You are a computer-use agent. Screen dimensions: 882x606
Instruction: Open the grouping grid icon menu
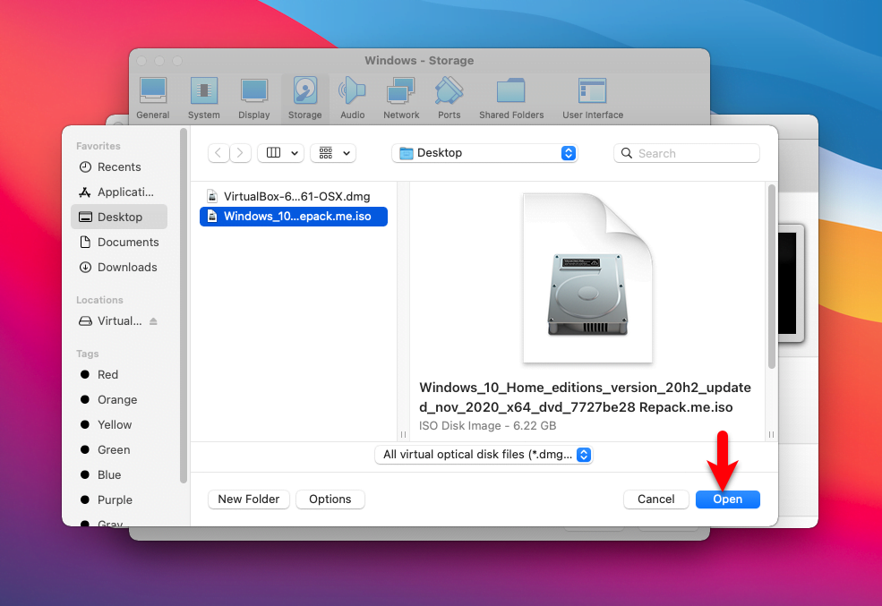click(333, 153)
